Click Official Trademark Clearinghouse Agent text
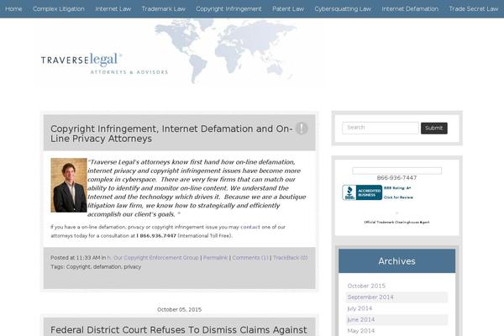Viewport: 504px width, 336px height. tap(396, 222)
